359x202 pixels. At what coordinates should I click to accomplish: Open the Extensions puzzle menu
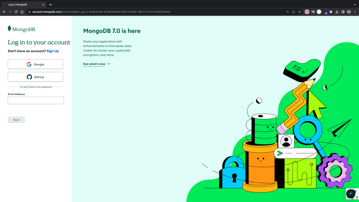(x=331, y=12)
